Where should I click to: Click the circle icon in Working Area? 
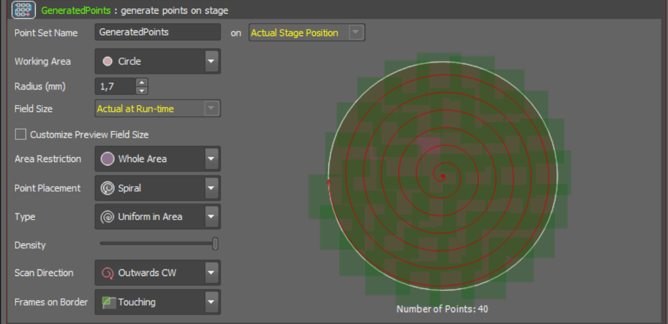pos(108,61)
